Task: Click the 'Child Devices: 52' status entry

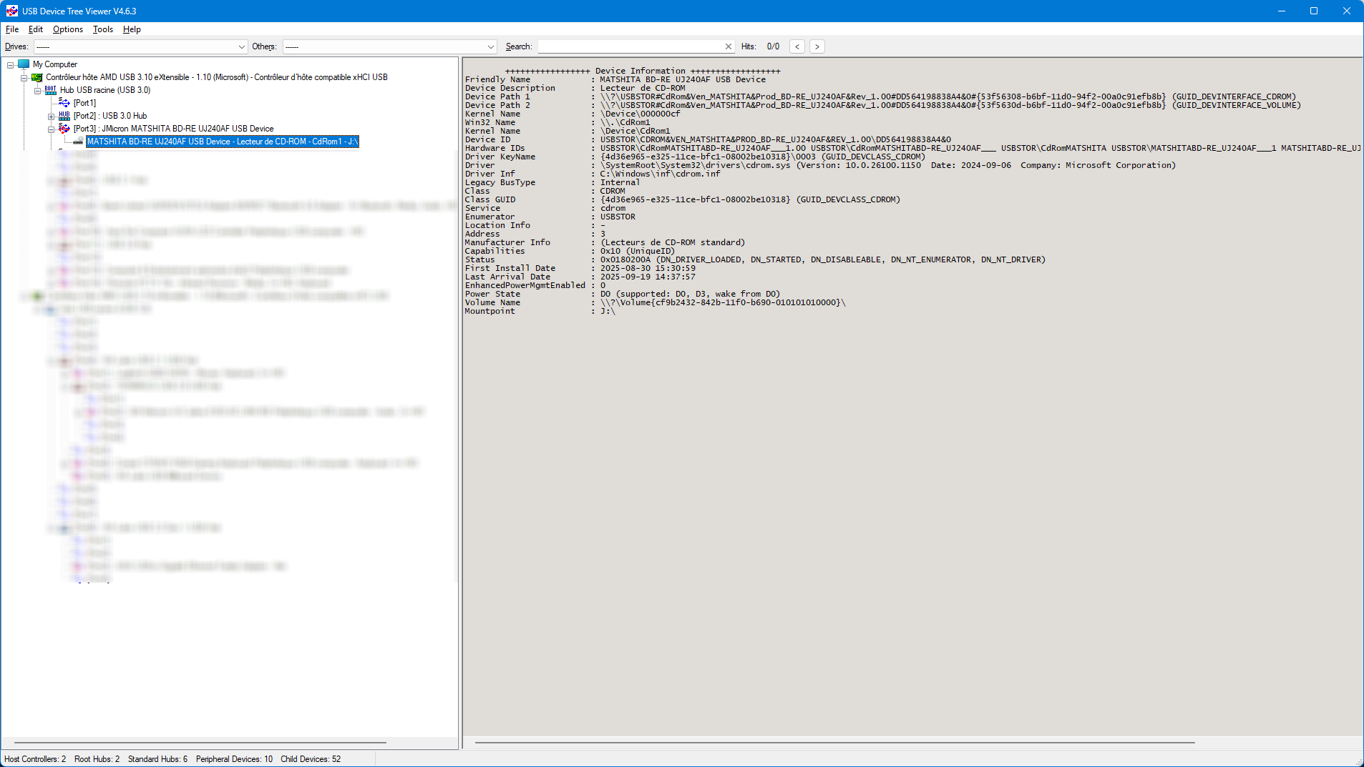Action: [x=311, y=759]
